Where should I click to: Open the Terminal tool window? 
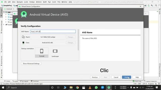35,81
